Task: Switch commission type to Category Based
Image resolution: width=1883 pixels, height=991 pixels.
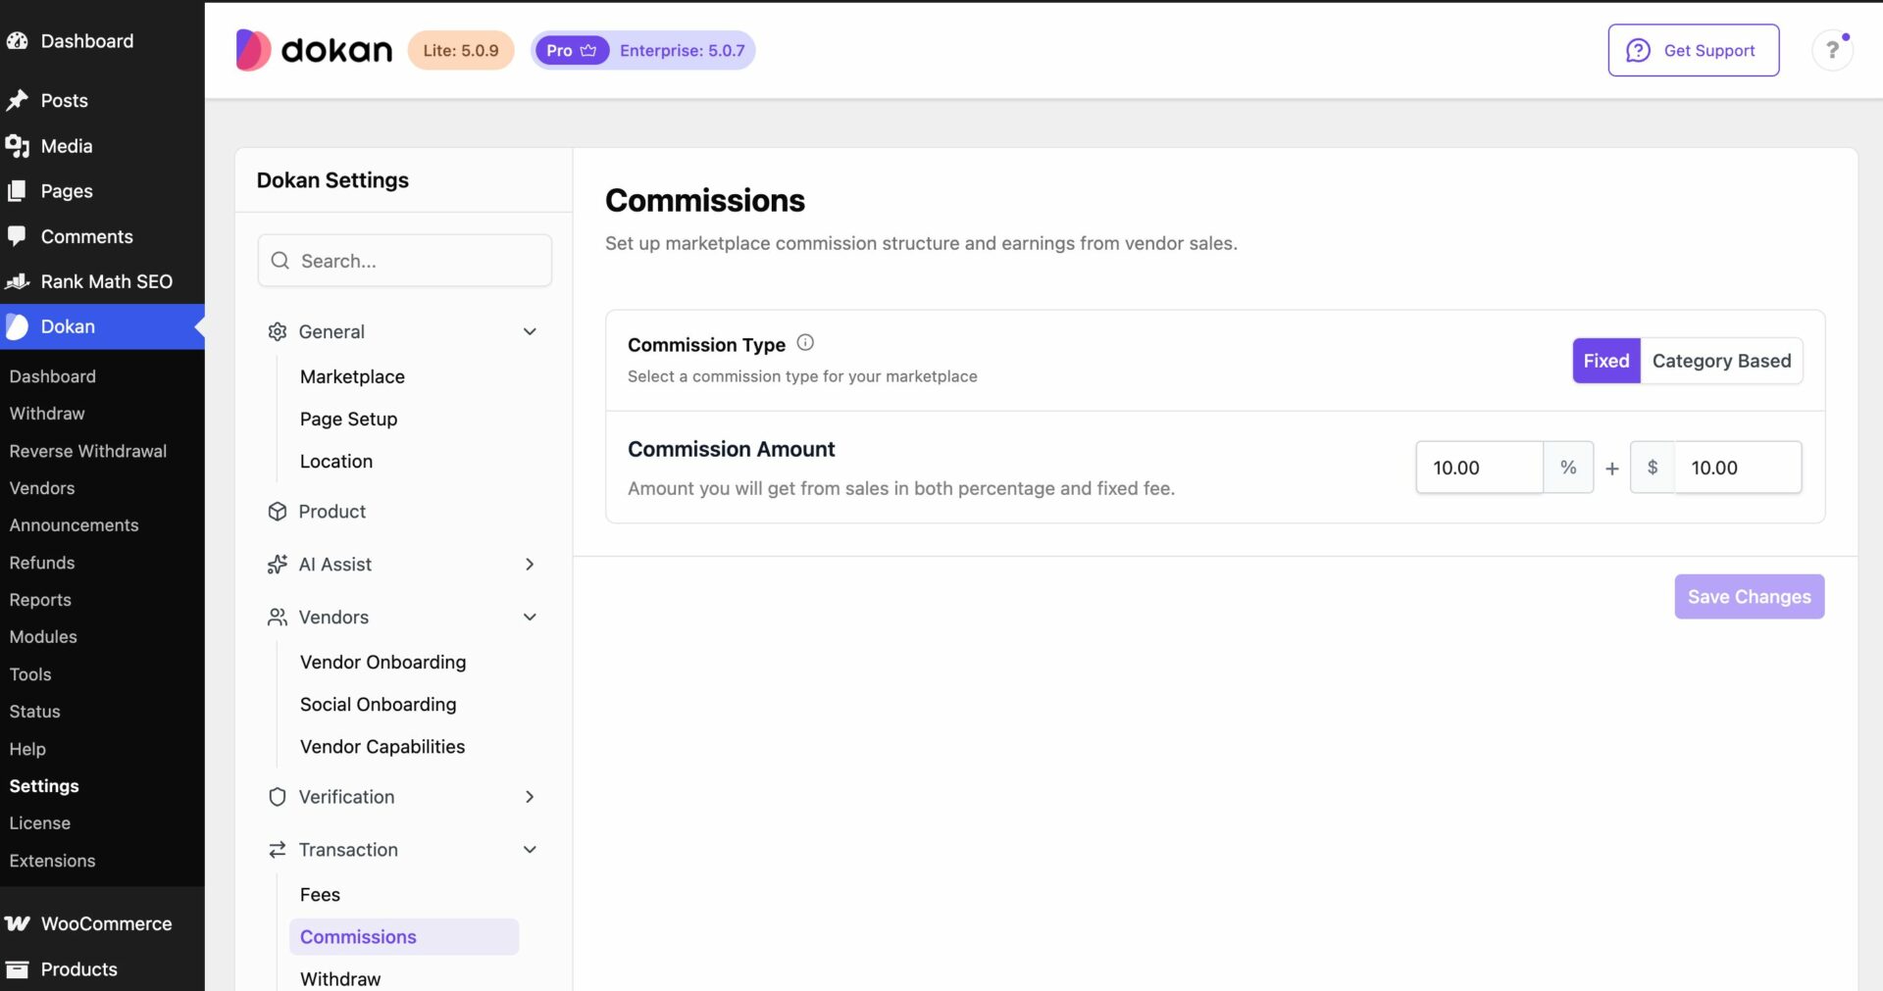Action: pos(1721,361)
